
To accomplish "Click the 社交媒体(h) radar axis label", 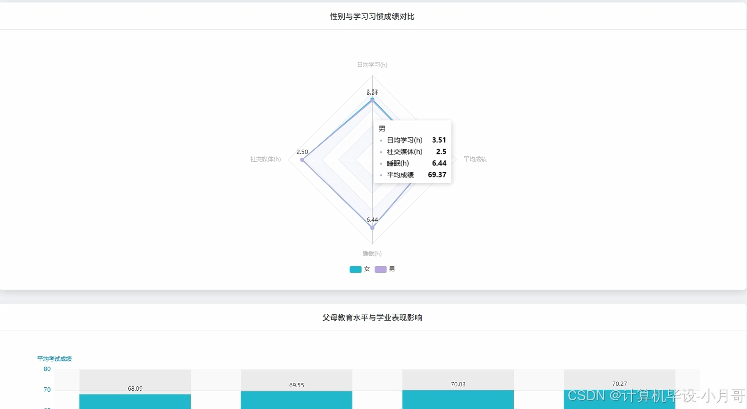I will tap(265, 159).
